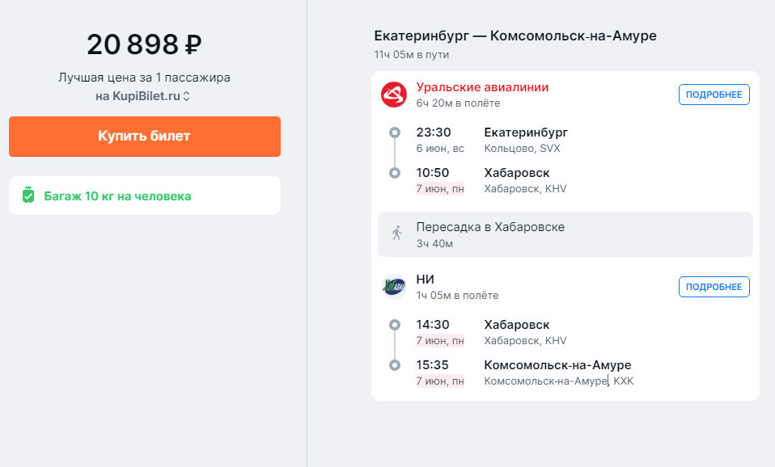
Task: Expand details for Ural Airlines flight
Action: (714, 95)
